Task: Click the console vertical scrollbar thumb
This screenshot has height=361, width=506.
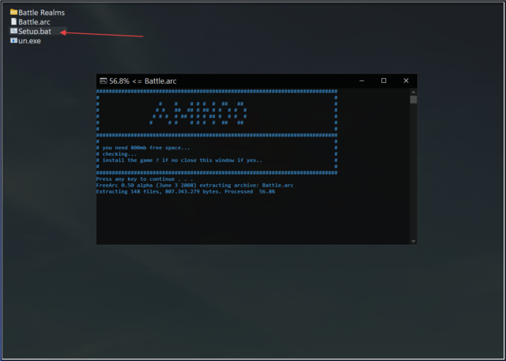Action: pos(413,100)
